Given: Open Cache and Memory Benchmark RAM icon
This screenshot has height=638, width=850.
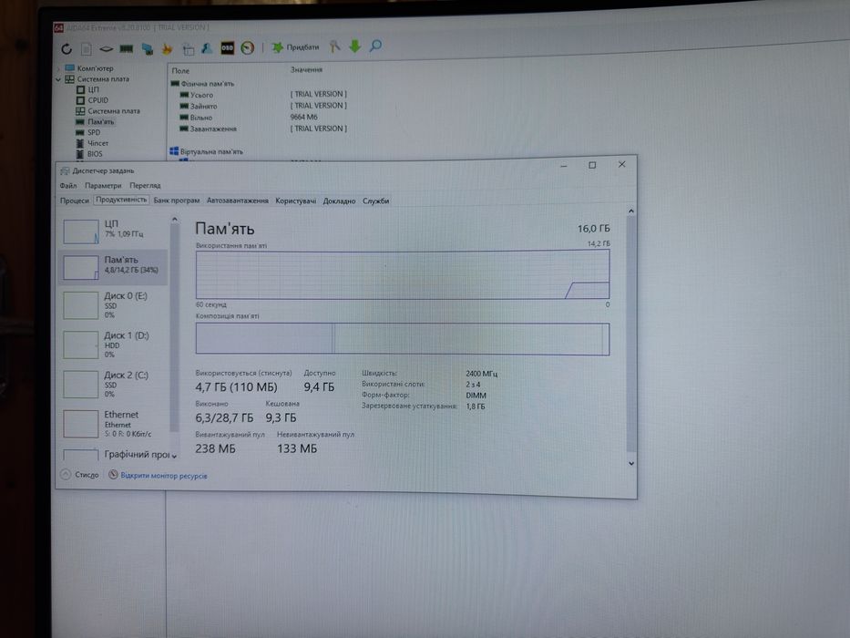Looking at the screenshot, I should point(127,49).
